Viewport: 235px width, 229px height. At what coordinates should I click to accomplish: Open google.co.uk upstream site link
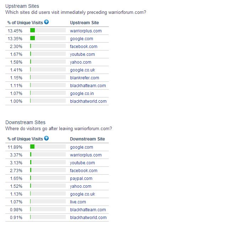[x=82, y=70]
